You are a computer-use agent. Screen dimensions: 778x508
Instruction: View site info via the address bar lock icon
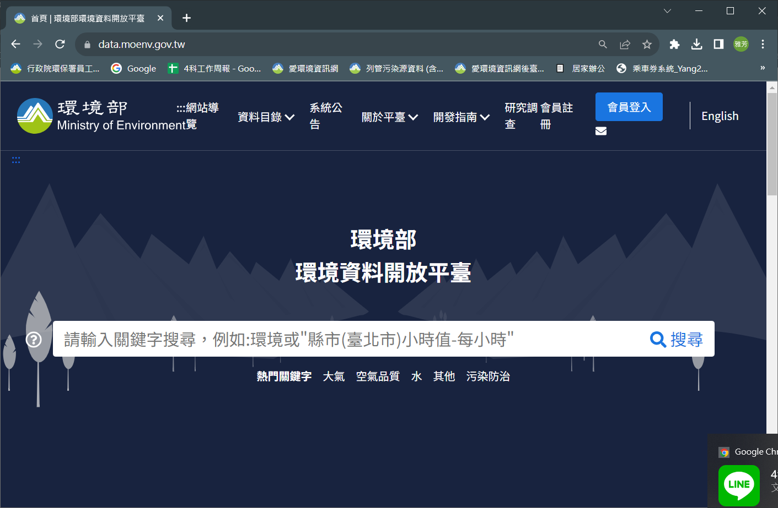tap(87, 43)
